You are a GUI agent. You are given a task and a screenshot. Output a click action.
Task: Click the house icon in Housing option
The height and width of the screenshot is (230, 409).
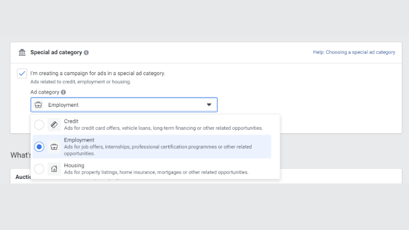[x=54, y=169]
